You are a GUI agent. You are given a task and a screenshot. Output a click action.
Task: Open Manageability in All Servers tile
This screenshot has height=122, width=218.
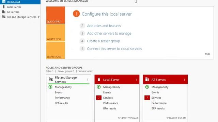click(160, 87)
